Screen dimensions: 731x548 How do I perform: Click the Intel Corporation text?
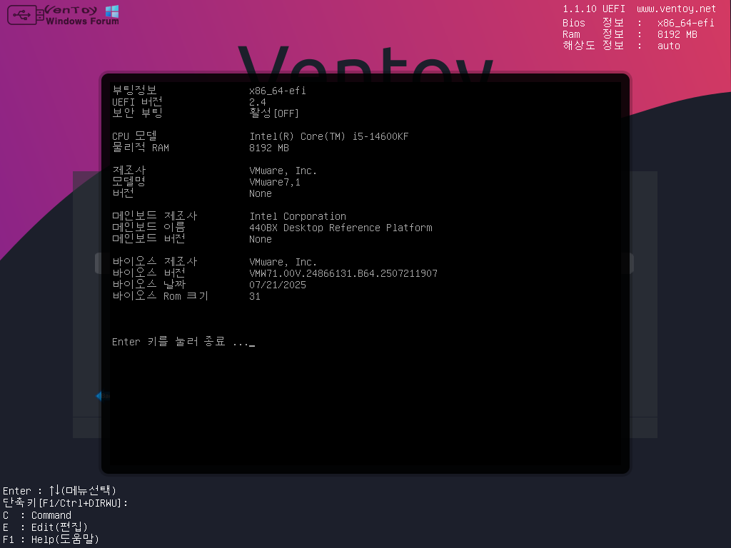[x=298, y=216]
